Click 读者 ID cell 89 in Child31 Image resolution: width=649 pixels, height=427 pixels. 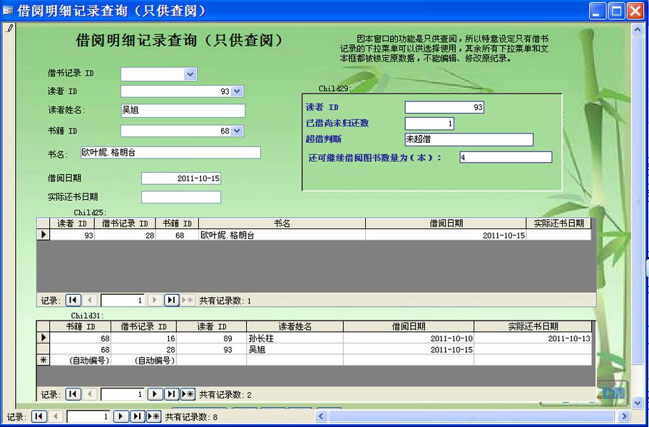tap(212, 338)
